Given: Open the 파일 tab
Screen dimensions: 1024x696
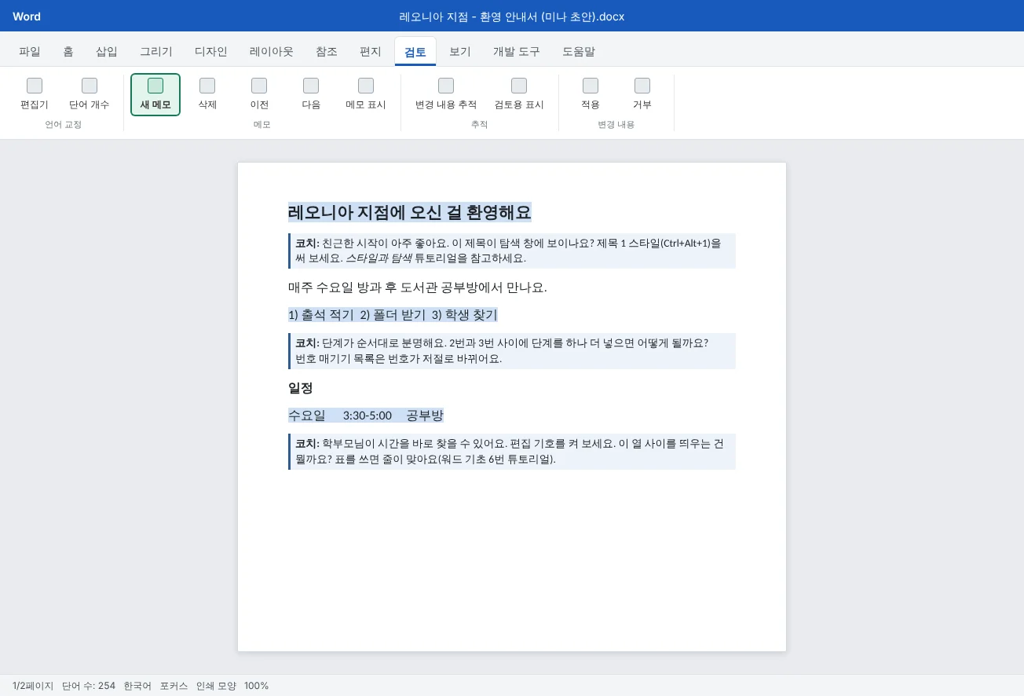Looking at the screenshot, I should [30, 52].
